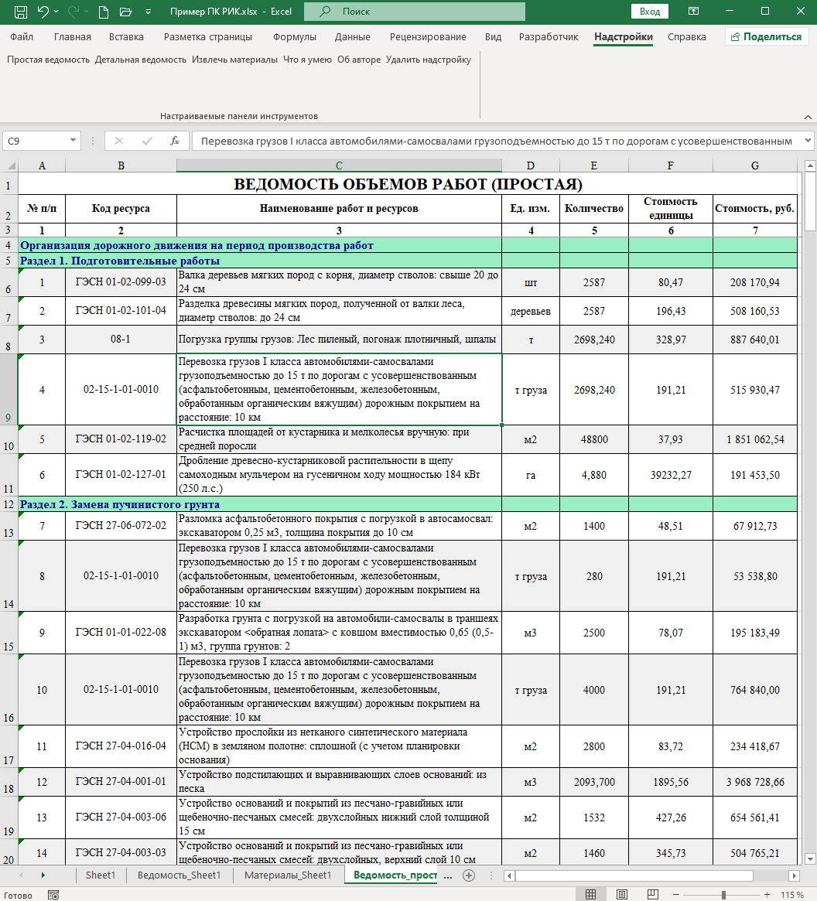Click the zoom slider in status bar
This screenshot has height=901, width=817.
723,895
